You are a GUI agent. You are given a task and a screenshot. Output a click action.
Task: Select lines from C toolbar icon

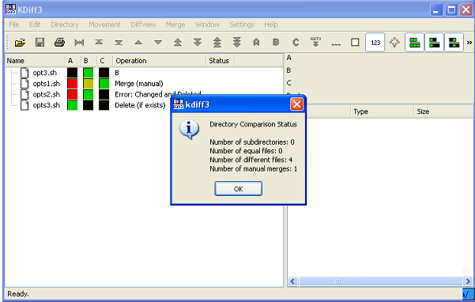click(296, 43)
